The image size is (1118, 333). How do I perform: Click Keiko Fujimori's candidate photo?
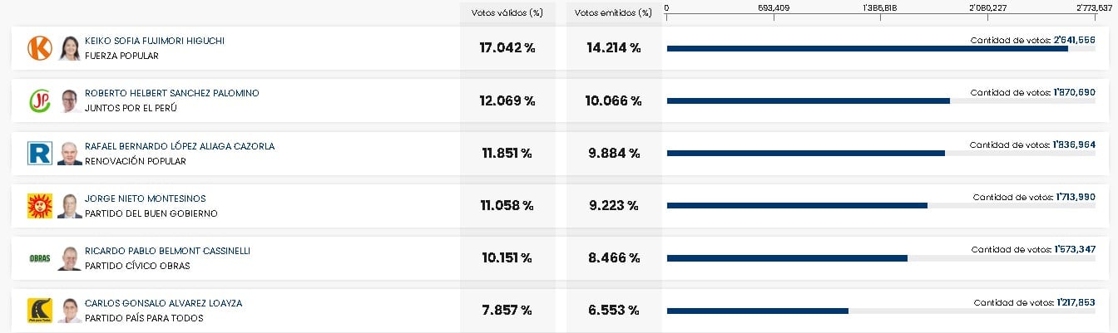click(x=69, y=48)
